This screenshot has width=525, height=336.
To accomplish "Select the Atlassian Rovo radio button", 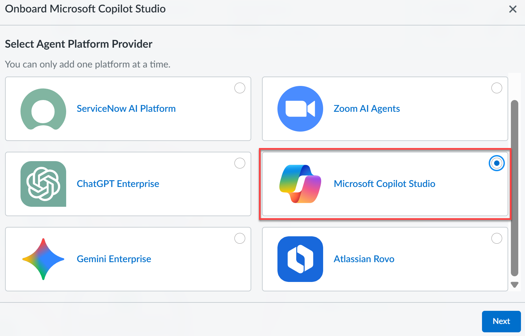I will click(x=496, y=239).
